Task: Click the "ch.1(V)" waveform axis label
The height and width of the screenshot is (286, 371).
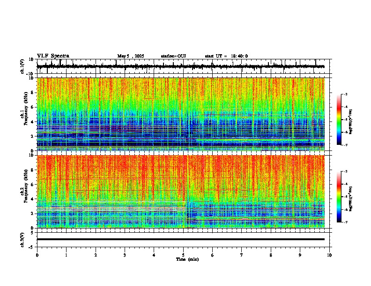Action: [22, 66]
